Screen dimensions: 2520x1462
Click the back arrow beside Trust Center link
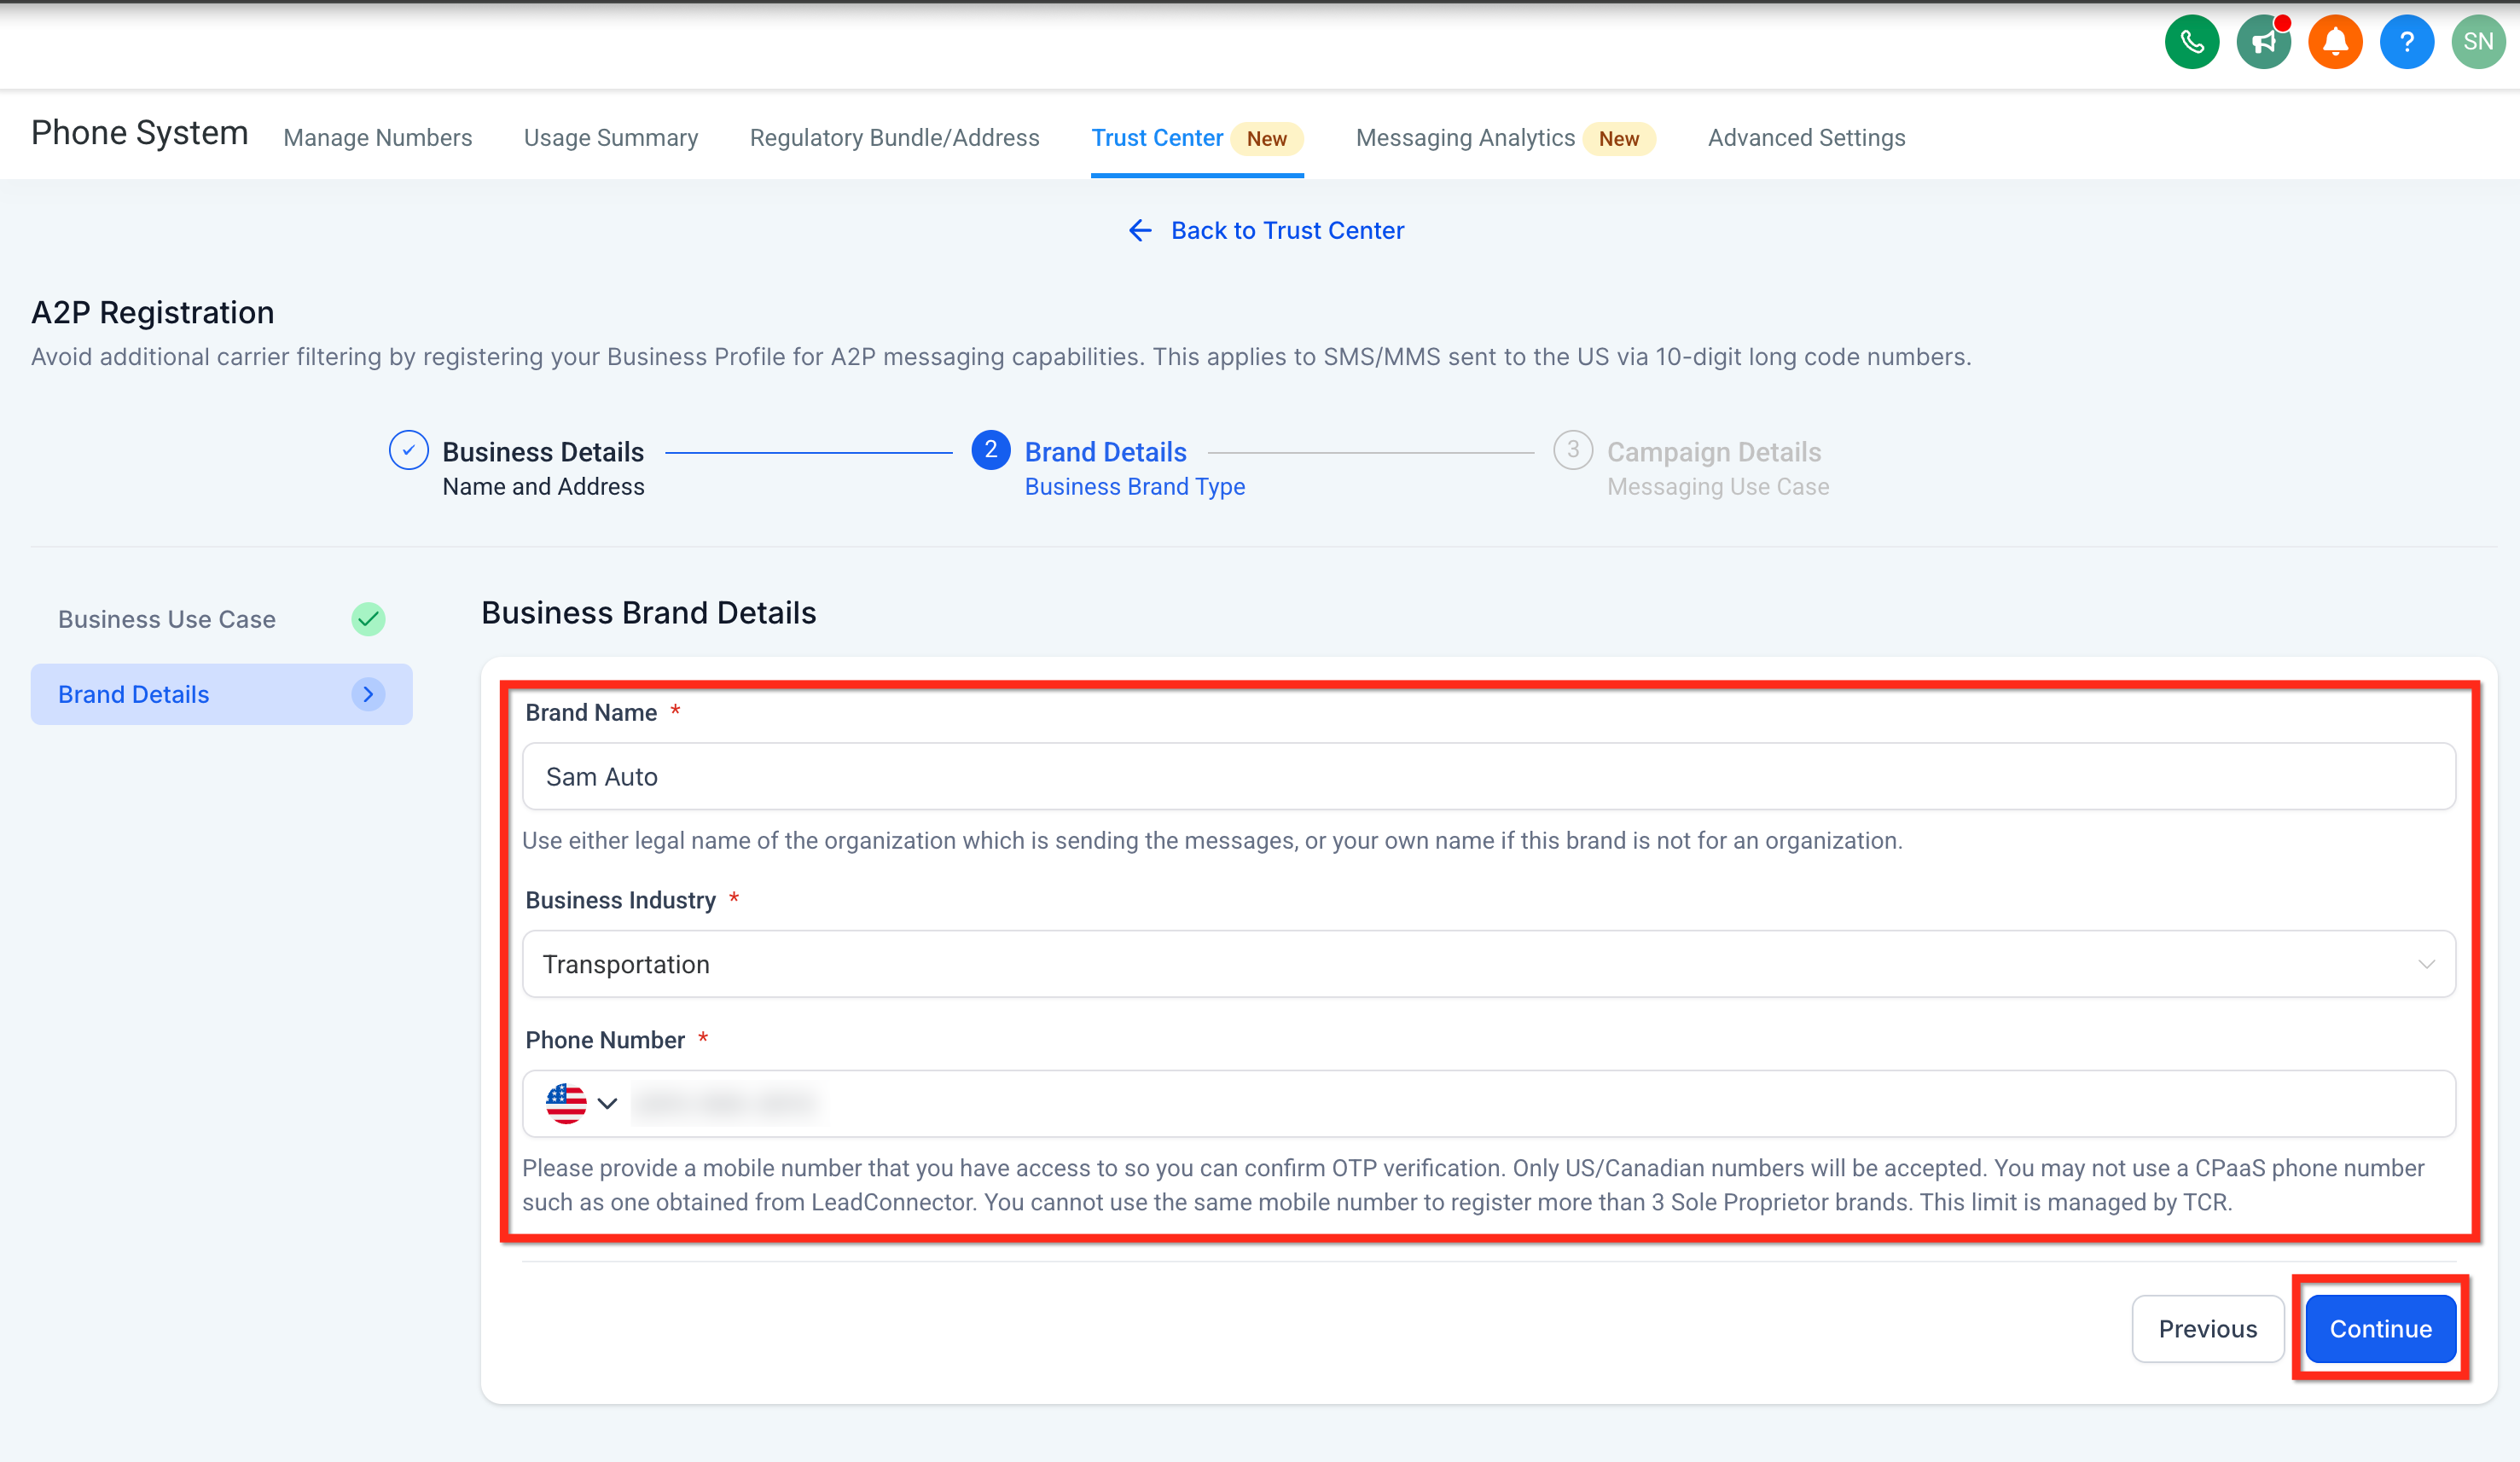pyautogui.click(x=1140, y=231)
